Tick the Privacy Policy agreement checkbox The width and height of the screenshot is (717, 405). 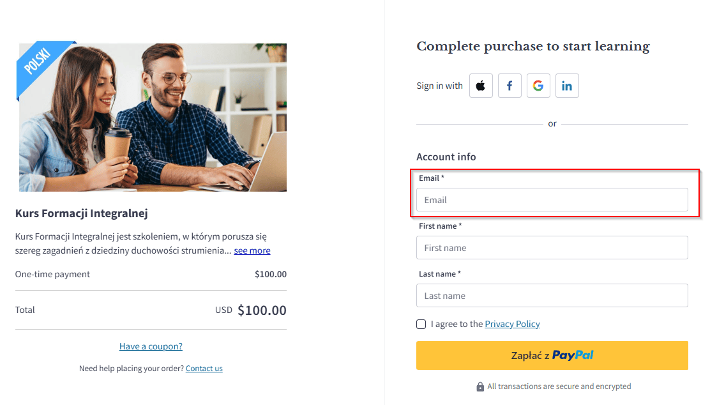[421, 325]
